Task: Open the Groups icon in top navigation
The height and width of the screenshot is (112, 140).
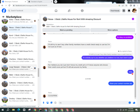Action: coord(82,11)
